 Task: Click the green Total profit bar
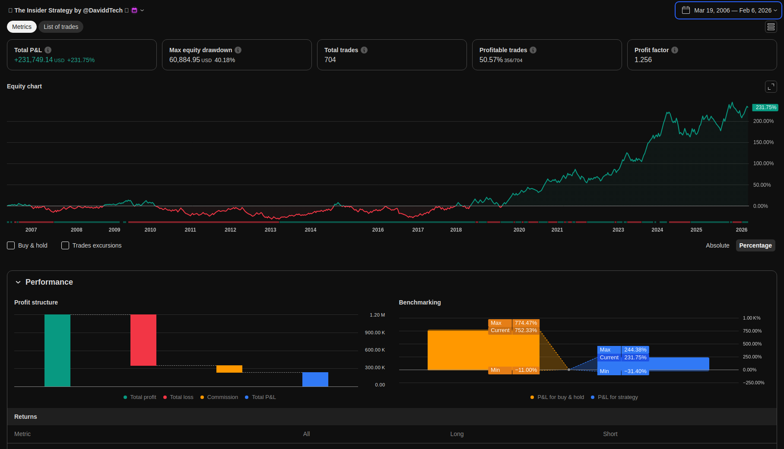coord(57,350)
